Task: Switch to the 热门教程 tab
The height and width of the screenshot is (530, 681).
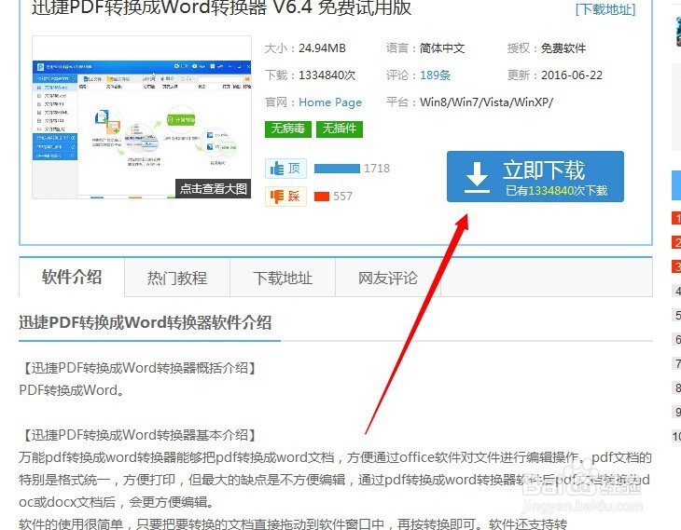Action: point(177,278)
